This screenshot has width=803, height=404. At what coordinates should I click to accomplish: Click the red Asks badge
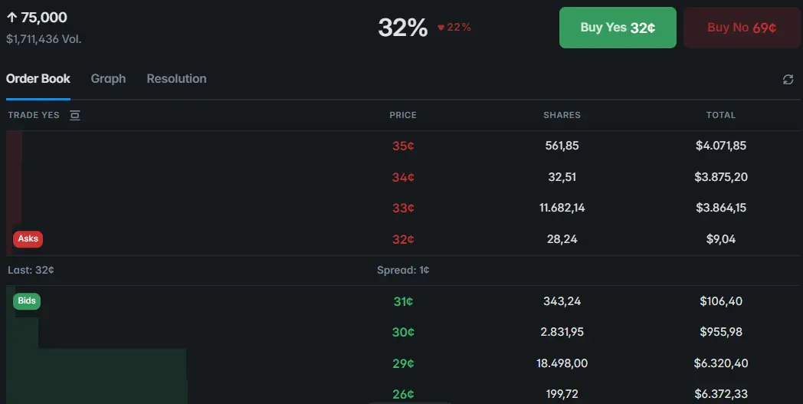(28, 239)
